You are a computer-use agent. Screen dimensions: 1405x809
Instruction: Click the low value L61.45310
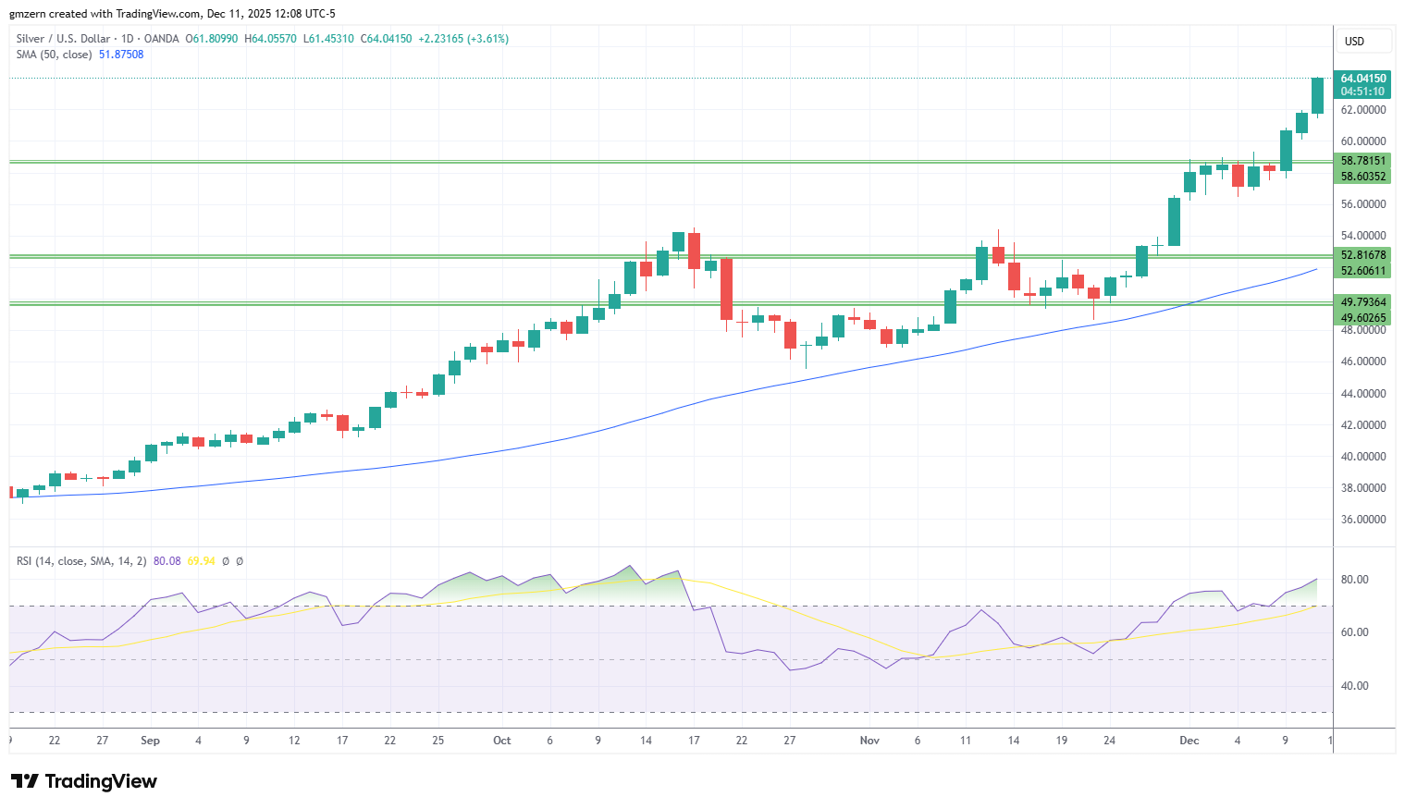[x=328, y=39]
